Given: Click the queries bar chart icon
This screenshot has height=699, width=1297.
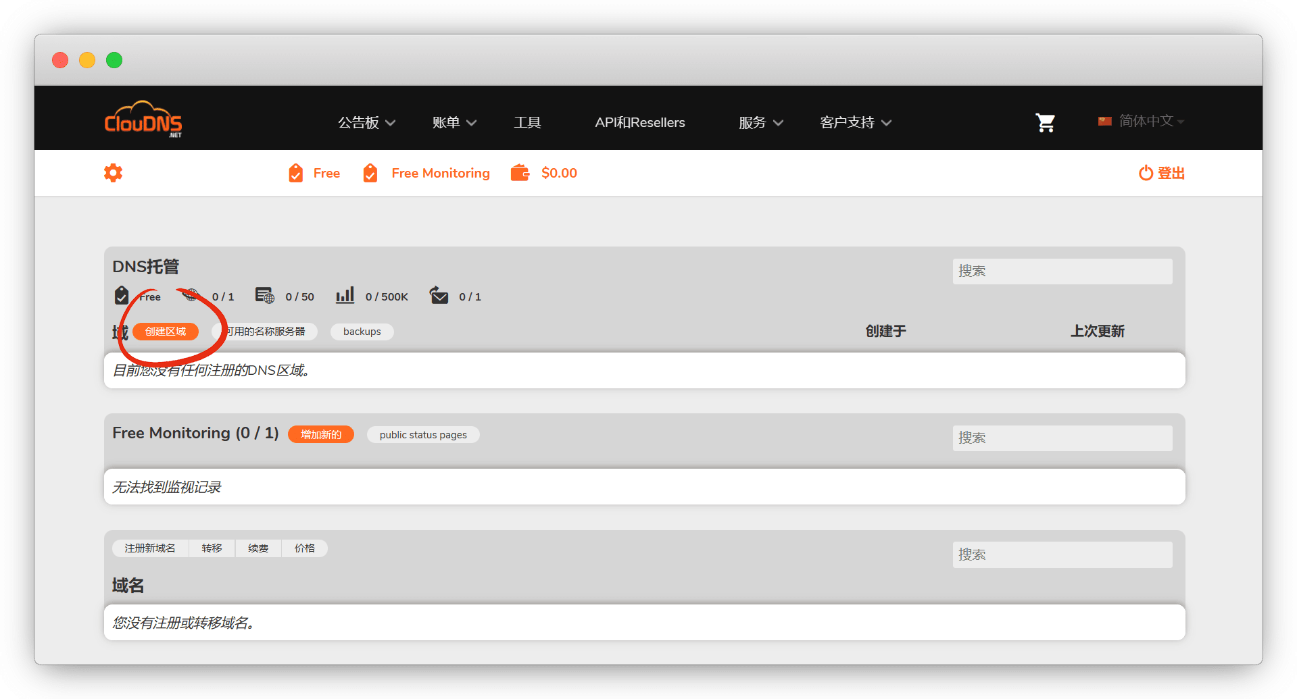Looking at the screenshot, I should coord(345,296).
